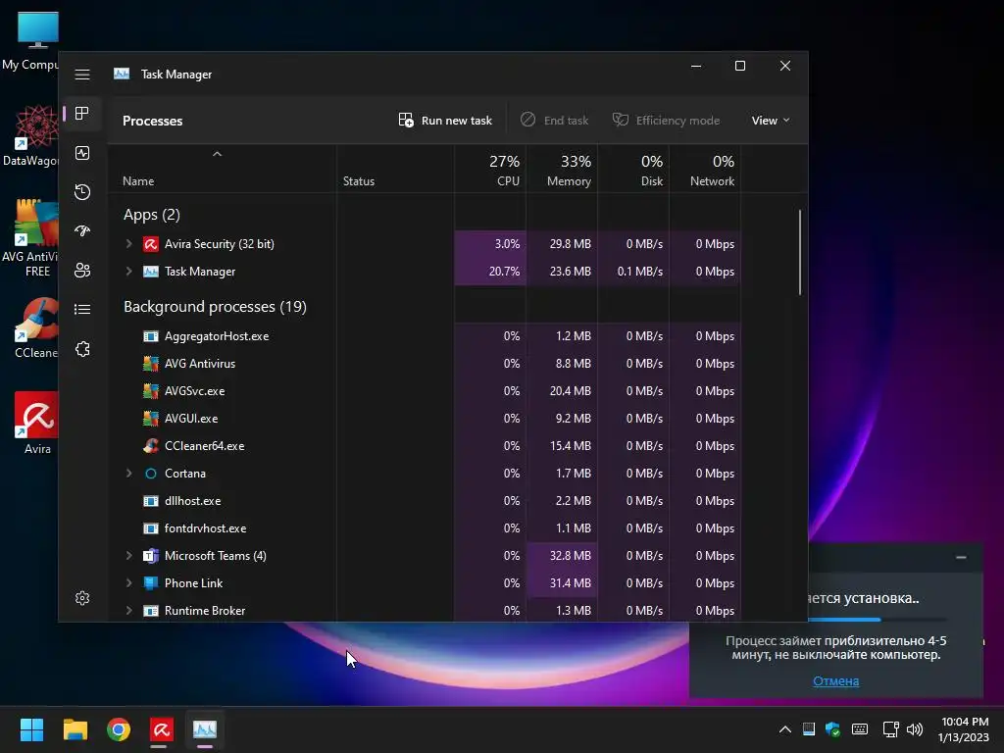Expand the Avira Security (32 bit) row
Viewport: 1004px width, 753px height.
(x=128, y=244)
